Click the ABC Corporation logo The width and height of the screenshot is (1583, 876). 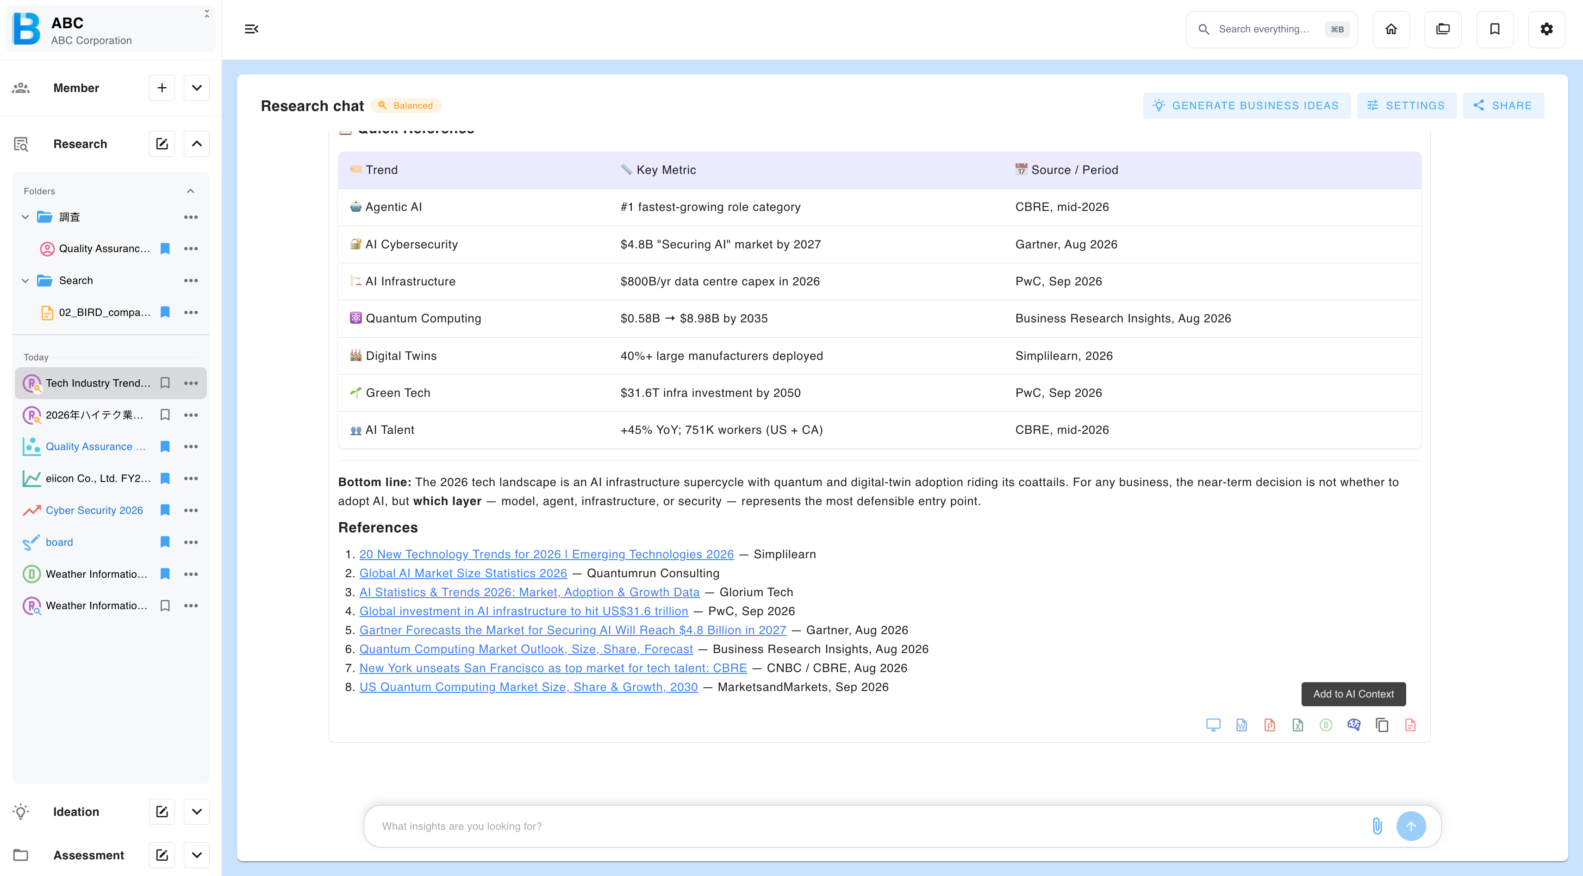pyautogui.click(x=26, y=29)
